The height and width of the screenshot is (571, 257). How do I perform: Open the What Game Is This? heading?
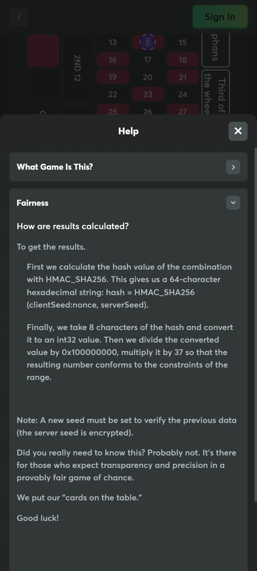click(55, 167)
